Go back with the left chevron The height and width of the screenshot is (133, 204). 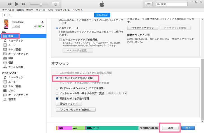[x=5, y=15]
